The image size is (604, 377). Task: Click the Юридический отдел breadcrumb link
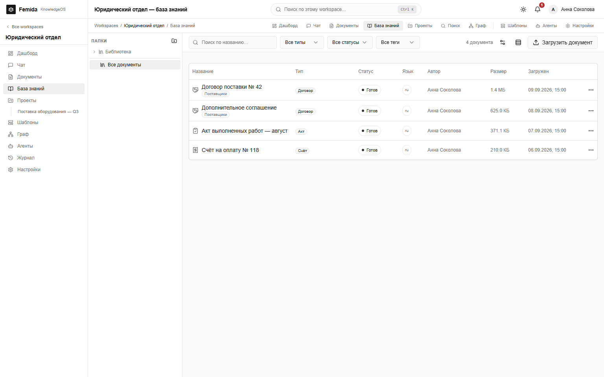pyautogui.click(x=144, y=26)
